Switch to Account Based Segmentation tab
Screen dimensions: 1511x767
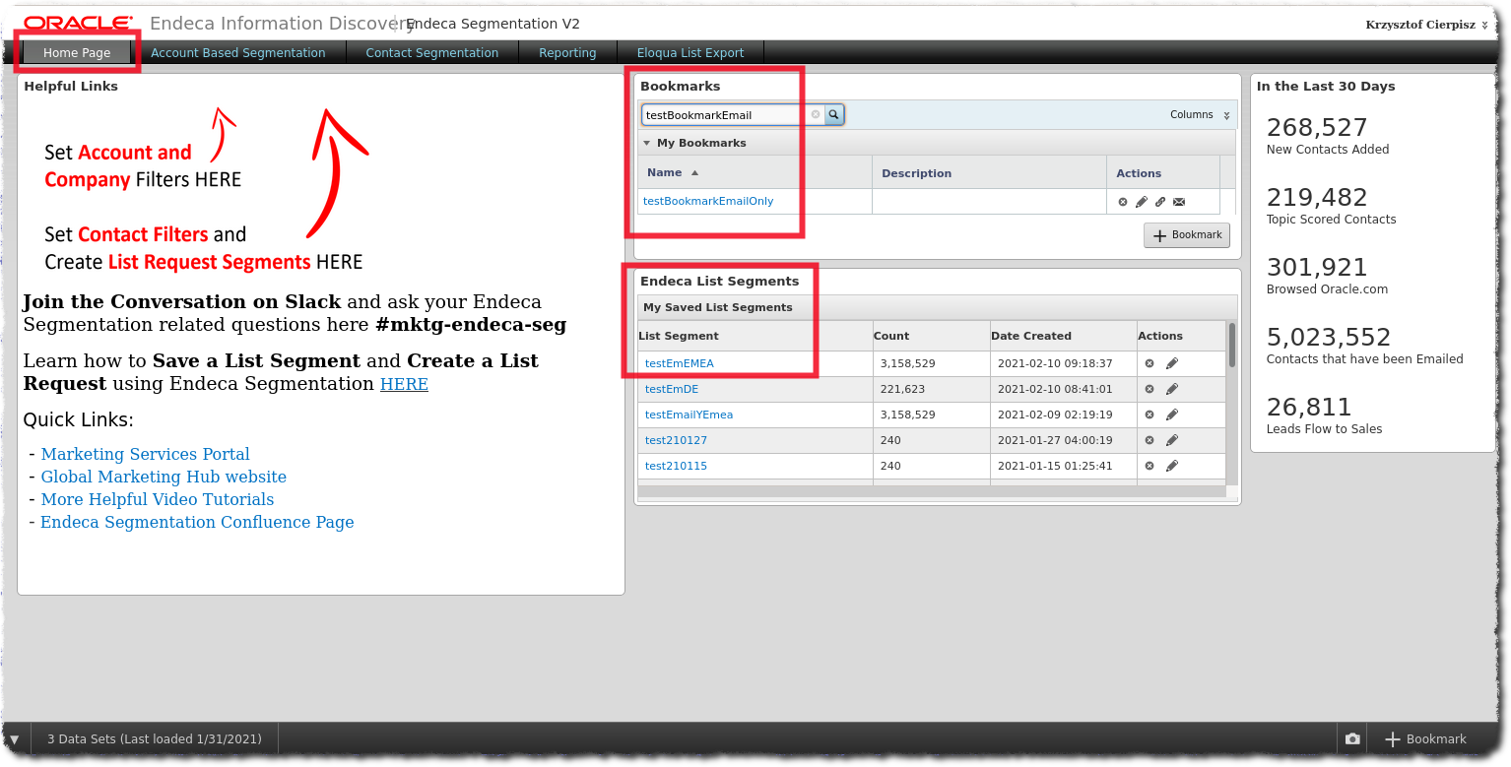tap(238, 52)
